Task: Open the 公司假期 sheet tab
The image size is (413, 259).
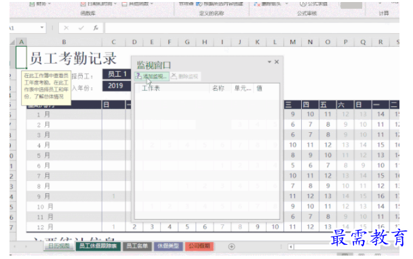Action: (x=199, y=246)
